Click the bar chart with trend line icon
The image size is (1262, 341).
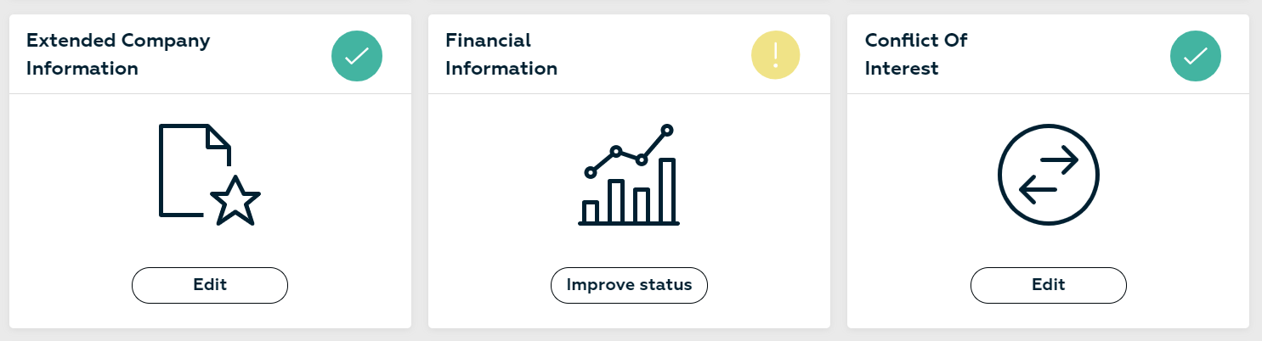point(629,175)
